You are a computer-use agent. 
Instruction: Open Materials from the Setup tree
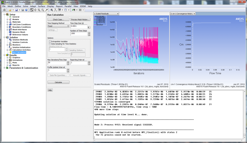click(16, 22)
